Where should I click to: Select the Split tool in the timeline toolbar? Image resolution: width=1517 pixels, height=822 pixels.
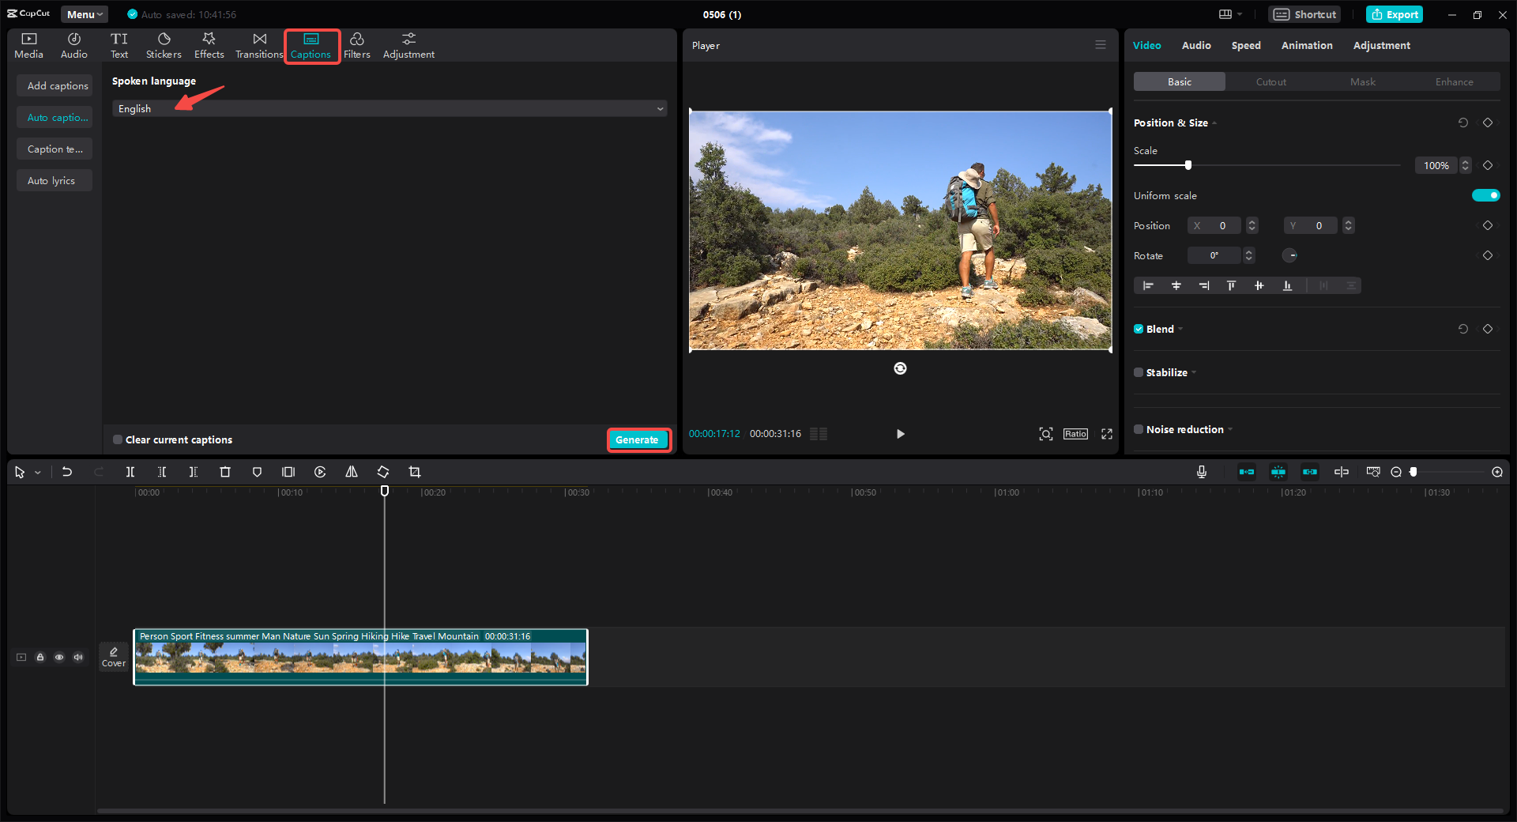(130, 472)
